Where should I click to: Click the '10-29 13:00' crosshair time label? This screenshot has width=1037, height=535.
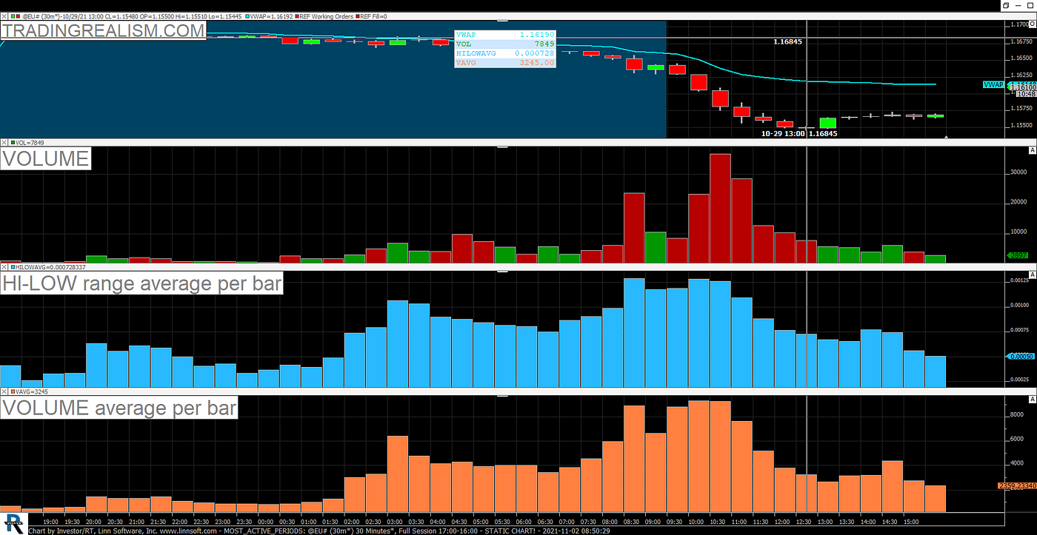[x=783, y=134]
